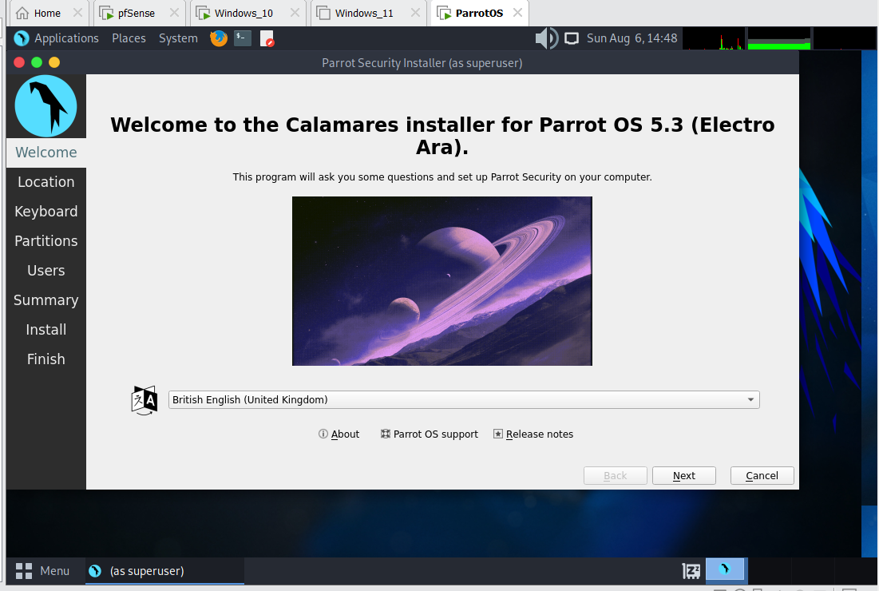This screenshot has height=591, width=879.
Task: Open the document icon with red badge
Action: point(267,38)
